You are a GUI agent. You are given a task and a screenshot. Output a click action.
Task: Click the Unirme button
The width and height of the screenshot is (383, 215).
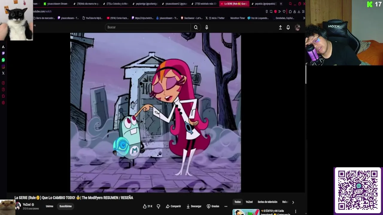coord(49,206)
